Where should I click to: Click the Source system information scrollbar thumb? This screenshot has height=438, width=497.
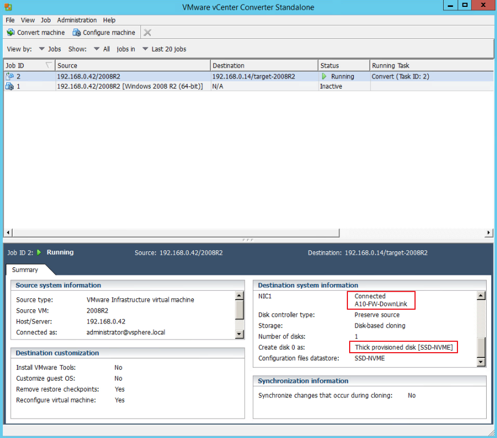coord(240,310)
